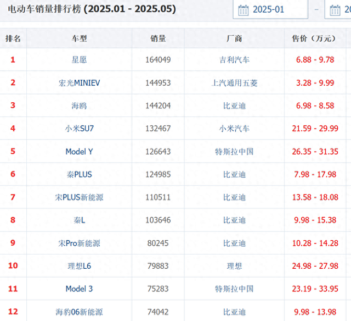The width and height of the screenshot is (351, 321).
Task: Open the 海鸥 model link
Action: [x=79, y=106]
